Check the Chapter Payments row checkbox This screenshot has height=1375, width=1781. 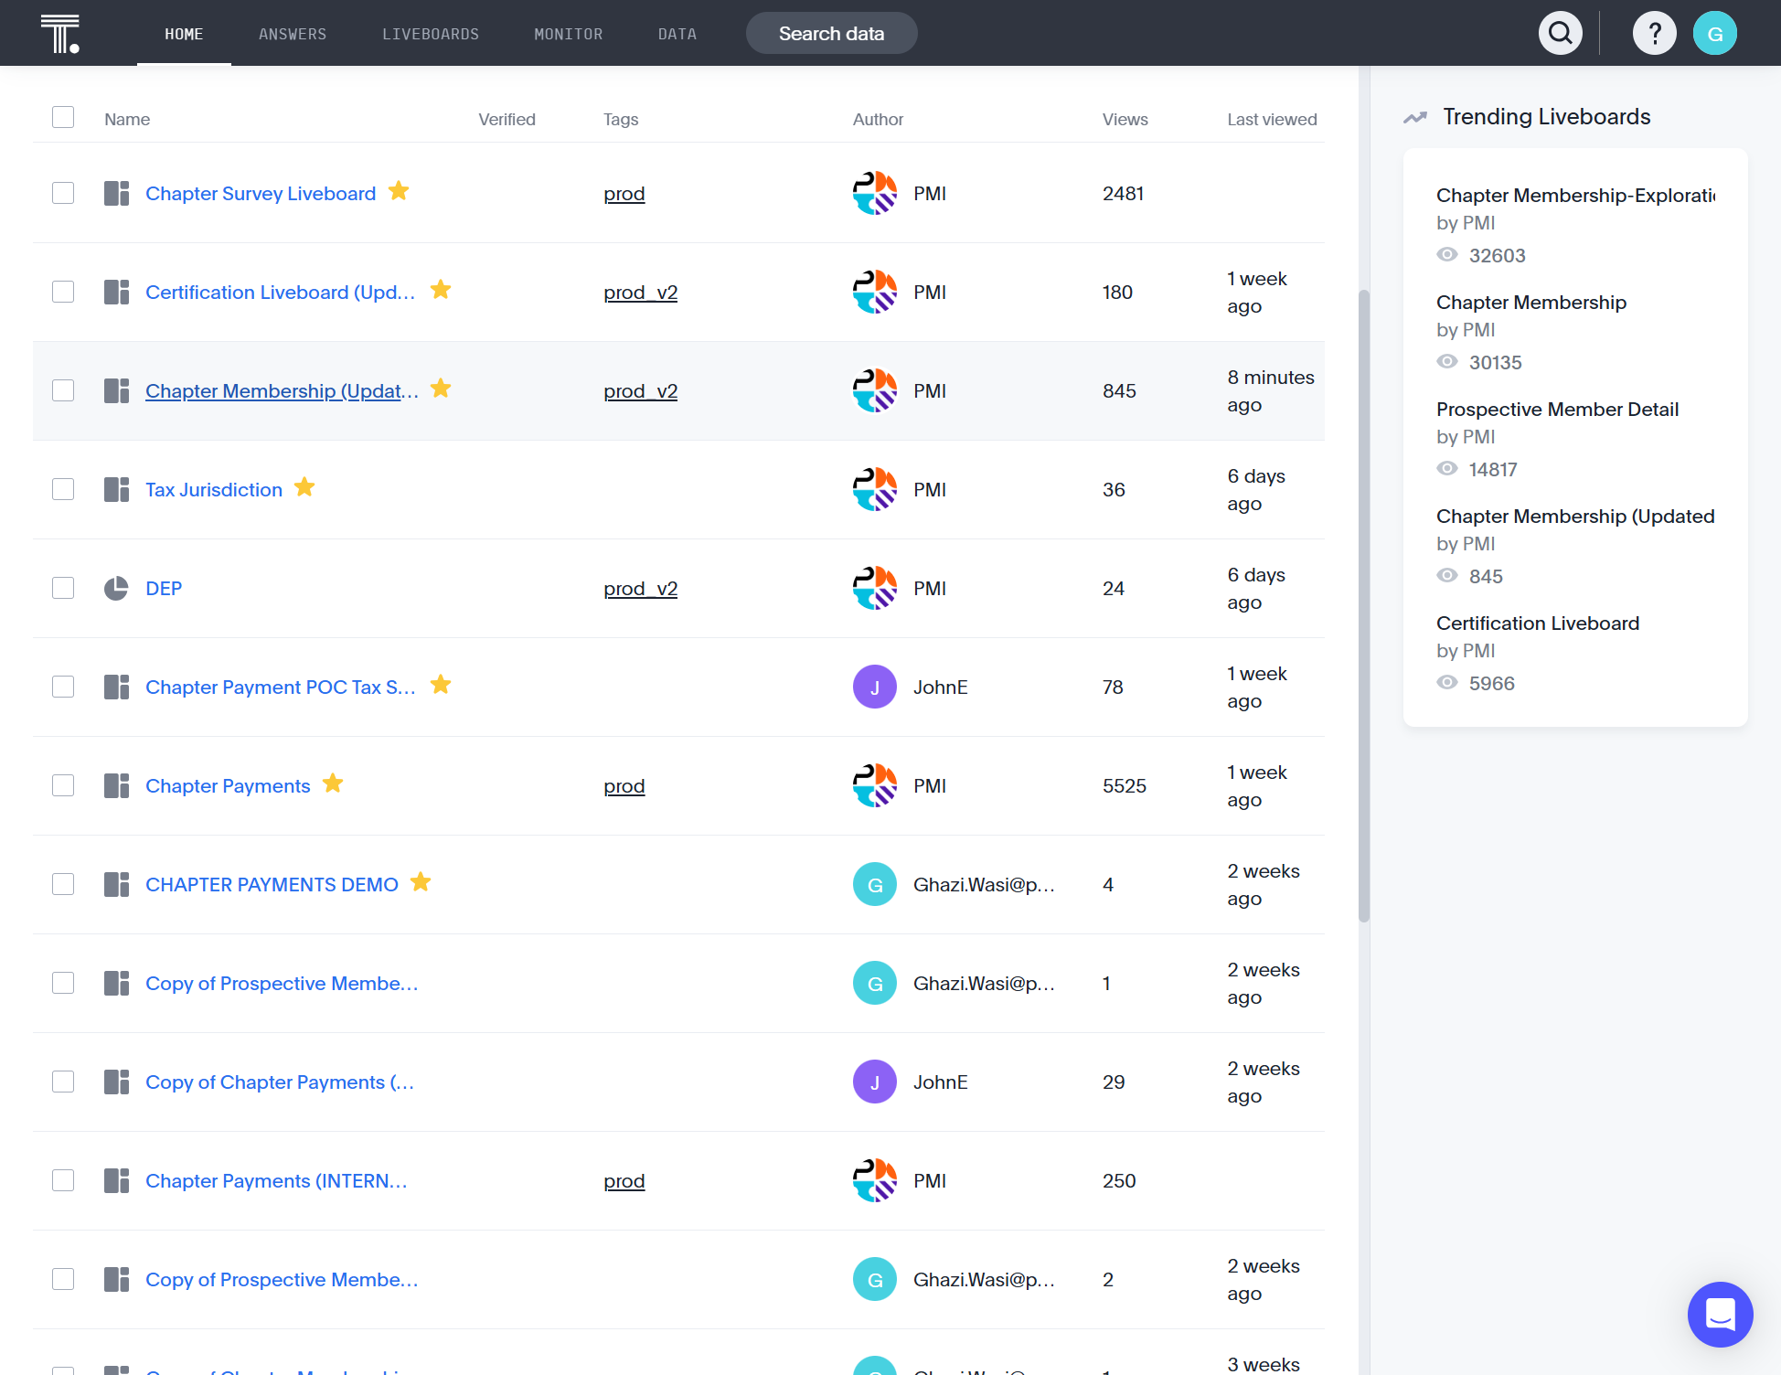coord(63,785)
